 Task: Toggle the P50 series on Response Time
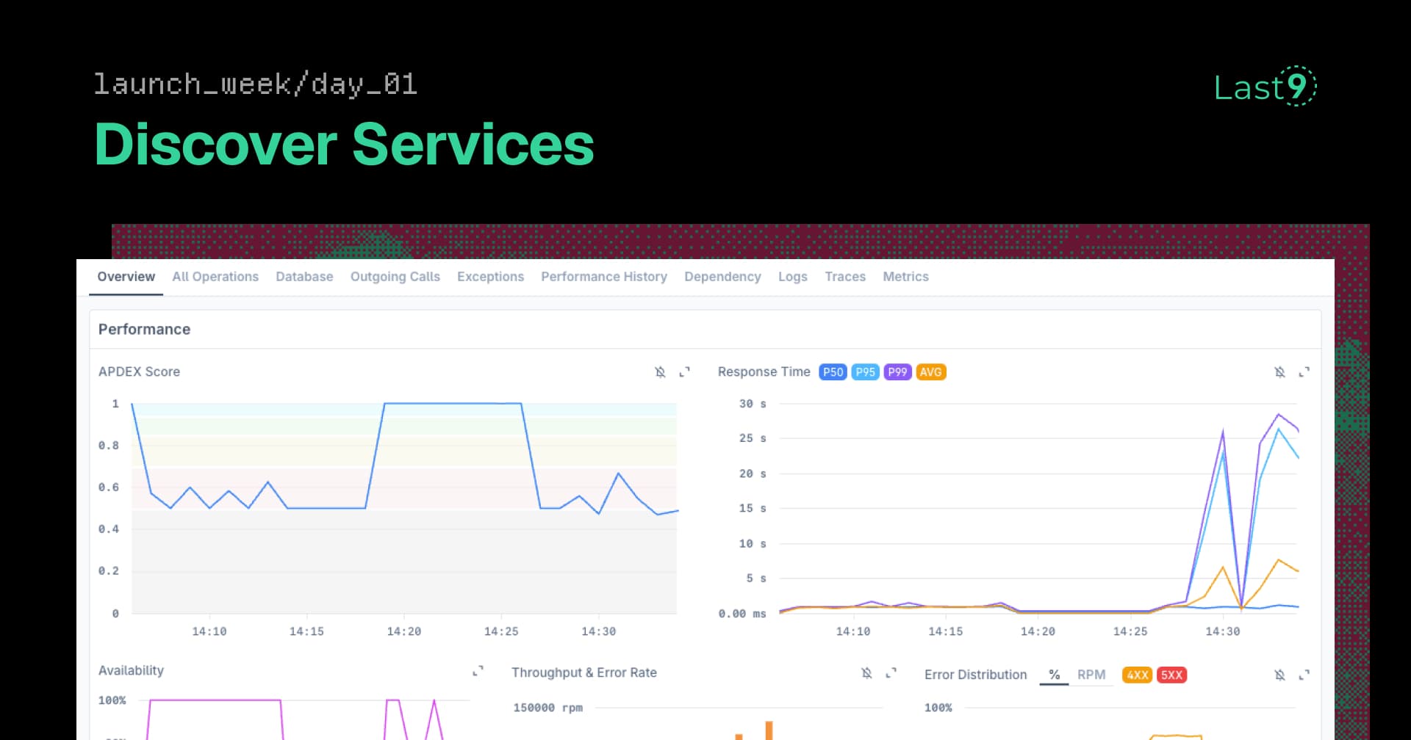[x=833, y=372]
